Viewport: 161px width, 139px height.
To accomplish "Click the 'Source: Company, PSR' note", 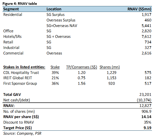I will [22, 133].
